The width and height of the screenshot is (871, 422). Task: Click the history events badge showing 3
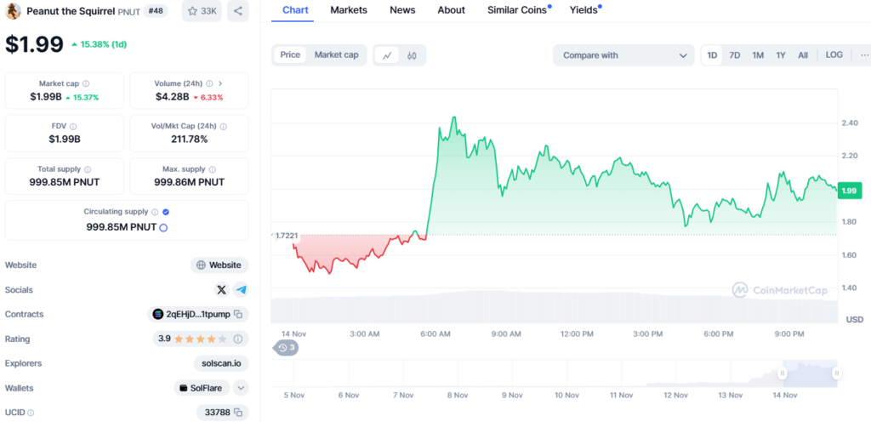(286, 348)
